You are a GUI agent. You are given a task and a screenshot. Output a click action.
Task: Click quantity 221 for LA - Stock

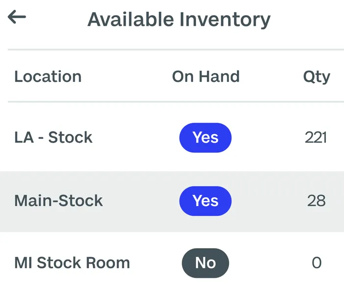[x=316, y=137]
